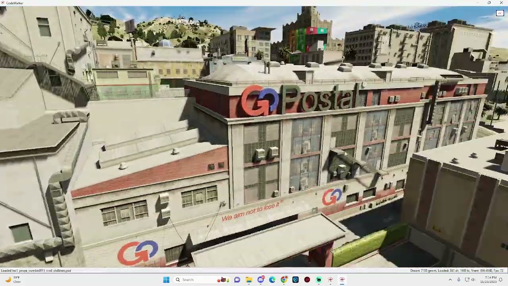The width and height of the screenshot is (508, 286).
Task: Show hidden system tray icons
Action: coord(450,280)
